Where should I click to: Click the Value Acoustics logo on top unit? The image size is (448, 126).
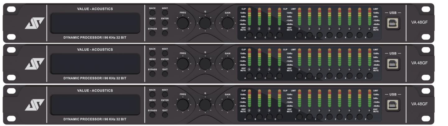click(x=35, y=23)
